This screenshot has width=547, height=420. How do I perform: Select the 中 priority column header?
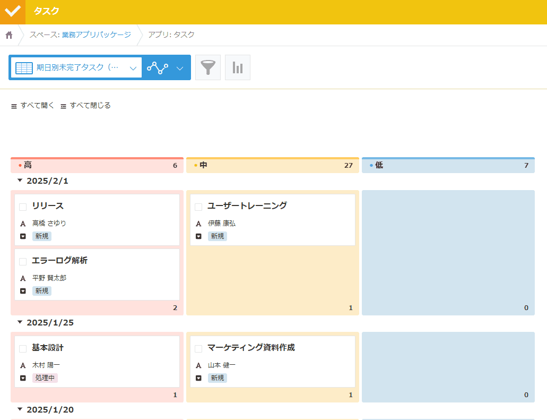pyautogui.click(x=273, y=165)
